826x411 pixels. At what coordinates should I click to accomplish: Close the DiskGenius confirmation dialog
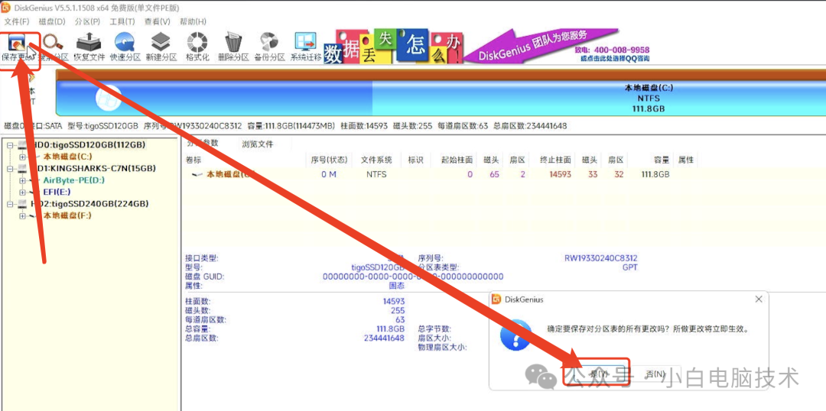759,299
